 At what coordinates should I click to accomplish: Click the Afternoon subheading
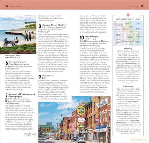[128, 86]
